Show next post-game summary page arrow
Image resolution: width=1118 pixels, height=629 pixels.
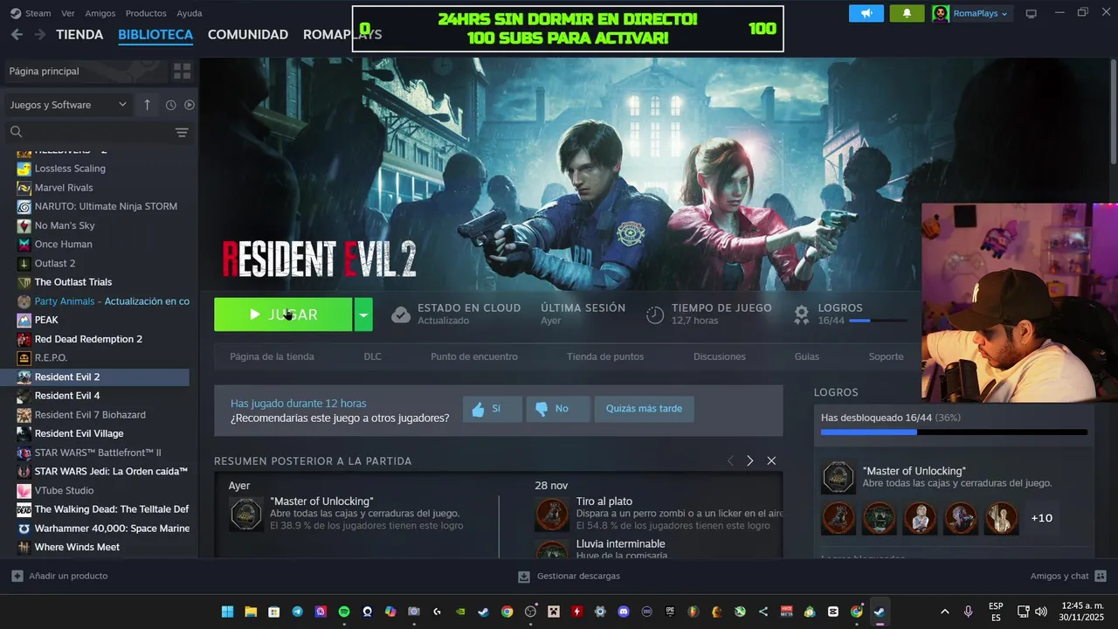coord(749,460)
